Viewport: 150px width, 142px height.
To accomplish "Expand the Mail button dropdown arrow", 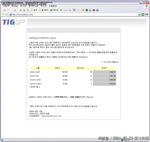I will tap(67, 10).
